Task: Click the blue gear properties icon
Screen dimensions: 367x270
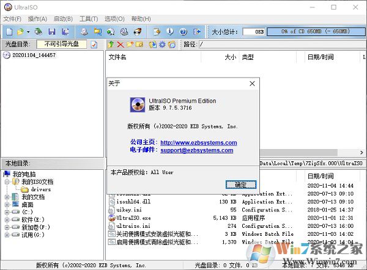Action: 162,44
